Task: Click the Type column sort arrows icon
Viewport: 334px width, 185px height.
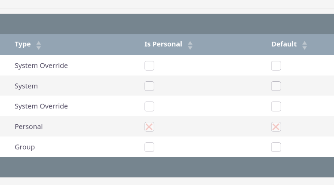Action: tap(39, 45)
